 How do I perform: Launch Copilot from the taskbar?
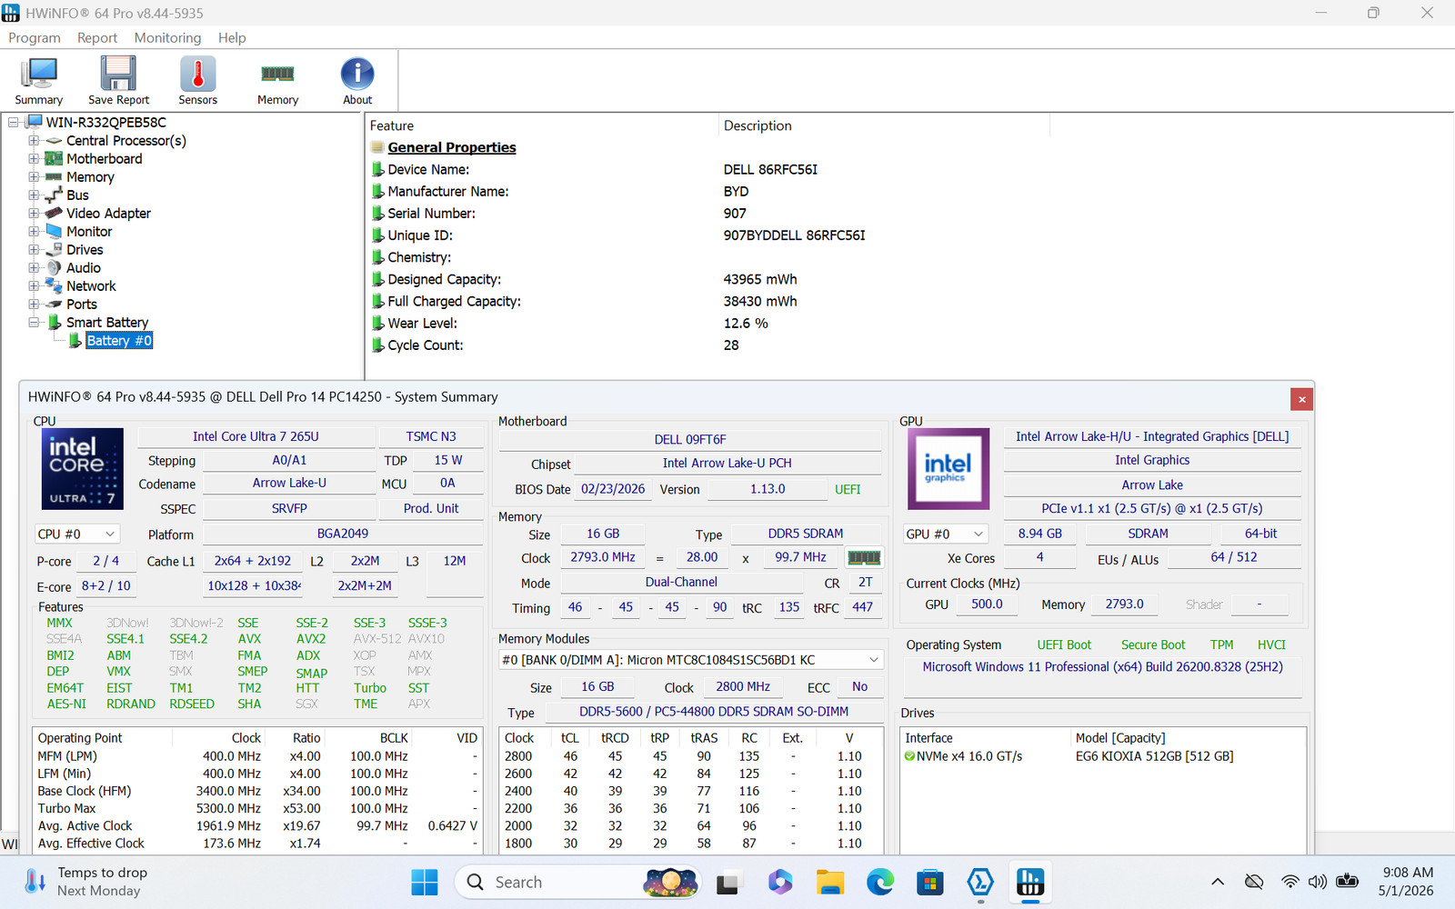point(779,882)
